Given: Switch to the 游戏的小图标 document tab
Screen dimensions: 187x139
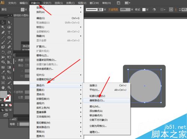Looking at the screenshot, I should pyautogui.click(x=21, y=15).
